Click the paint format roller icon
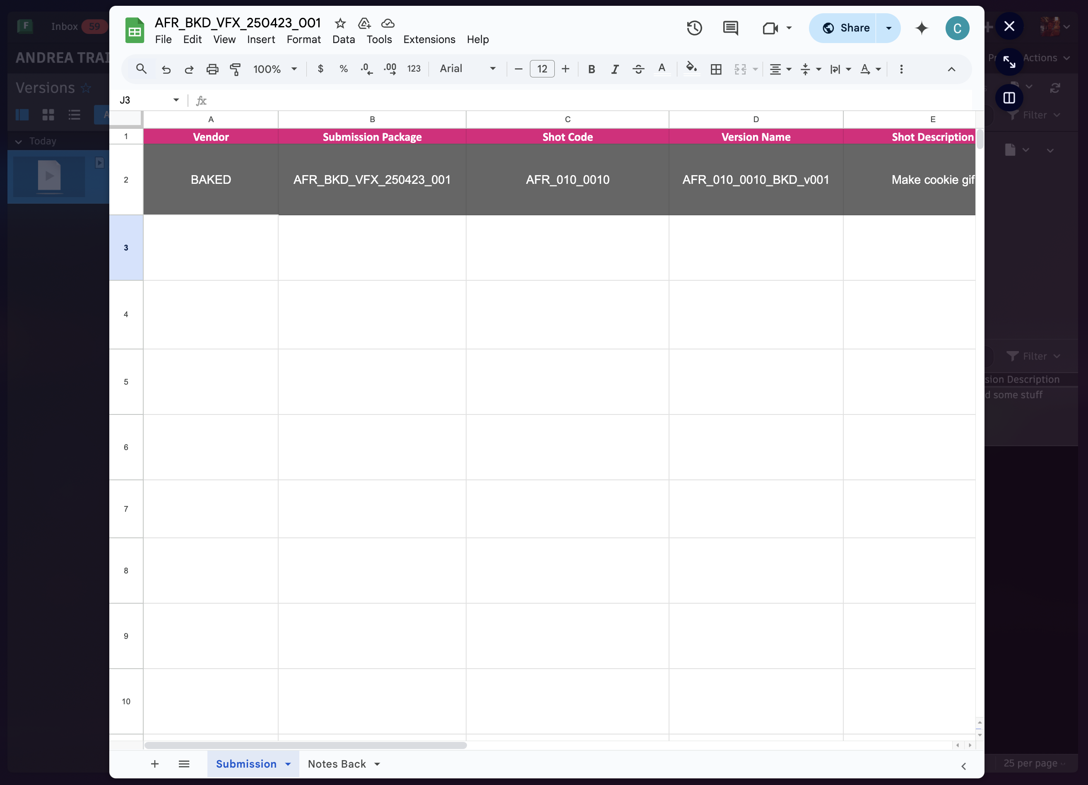Viewport: 1088px width, 785px height. 235,69
